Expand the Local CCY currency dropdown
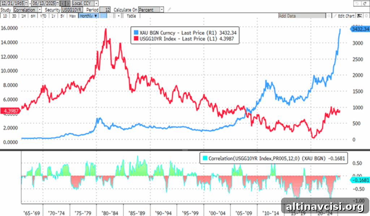The width and height of the screenshot is (370, 216). (x=96, y=4)
